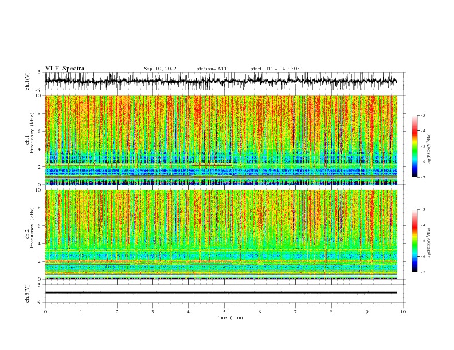Viewport: 454px width, 350px height.
Task: Click the time axis tick label '1'
Action: [81, 312]
